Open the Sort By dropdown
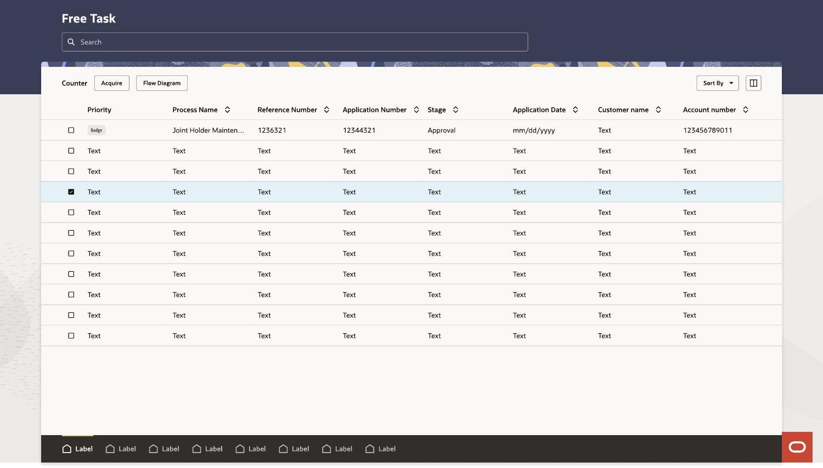 pyautogui.click(x=718, y=83)
